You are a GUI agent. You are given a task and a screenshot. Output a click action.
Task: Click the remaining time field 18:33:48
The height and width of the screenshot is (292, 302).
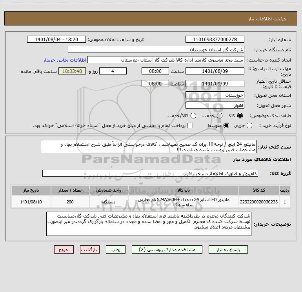pos(72,71)
